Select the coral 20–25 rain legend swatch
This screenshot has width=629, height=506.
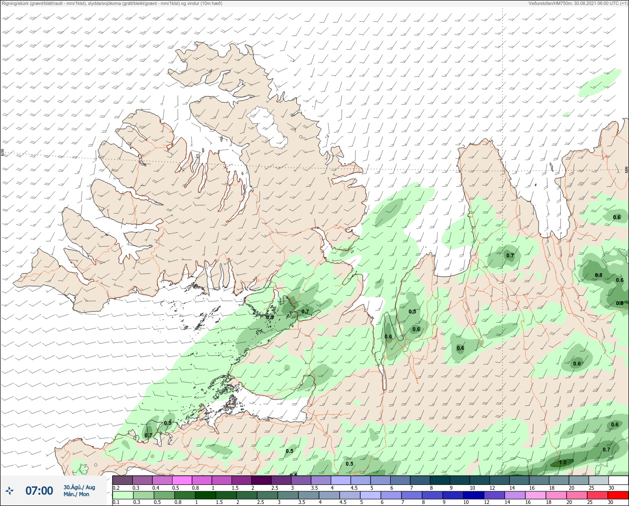pyautogui.click(x=598, y=495)
